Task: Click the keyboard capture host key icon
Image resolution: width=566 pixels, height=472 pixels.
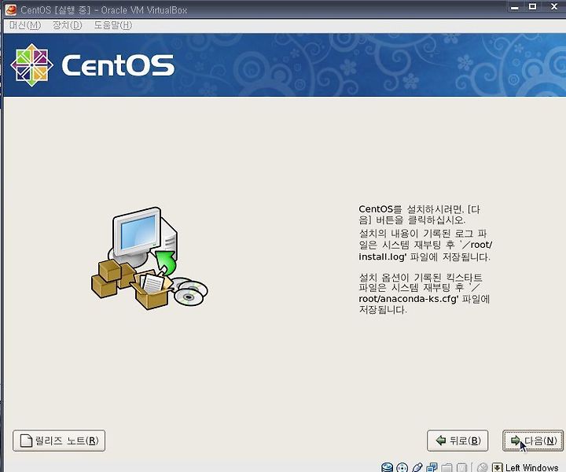Action: pyautogui.click(x=498, y=467)
